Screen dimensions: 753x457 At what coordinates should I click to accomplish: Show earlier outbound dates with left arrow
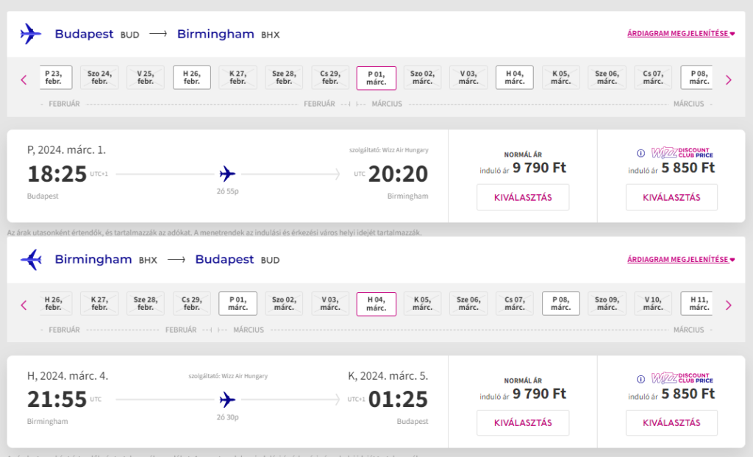[x=24, y=79]
